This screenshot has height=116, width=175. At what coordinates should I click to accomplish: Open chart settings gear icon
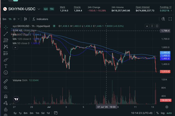click(x=167, y=107)
